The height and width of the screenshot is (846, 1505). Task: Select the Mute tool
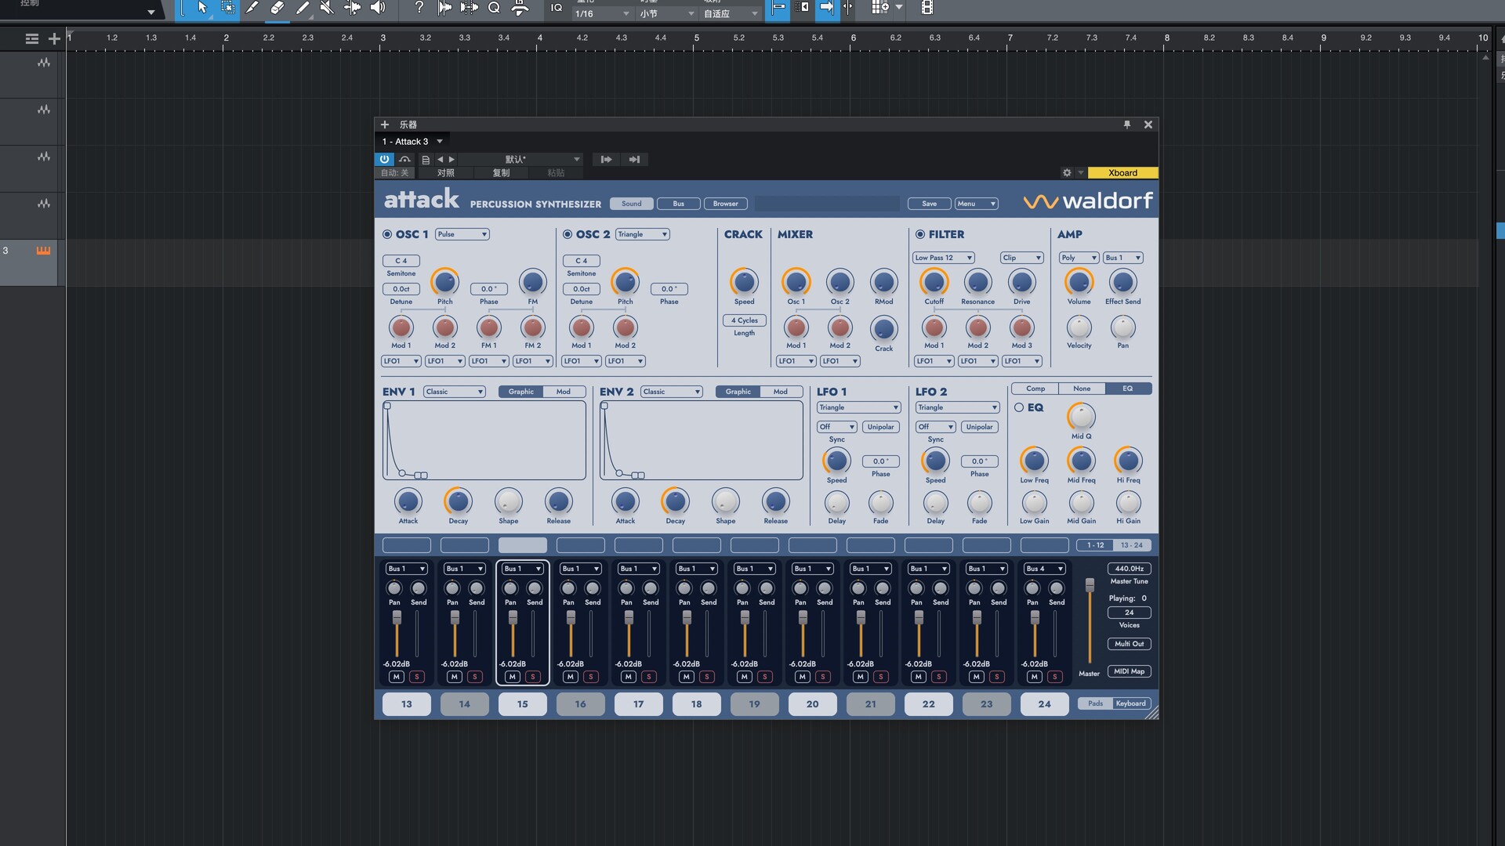coord(327,8)
